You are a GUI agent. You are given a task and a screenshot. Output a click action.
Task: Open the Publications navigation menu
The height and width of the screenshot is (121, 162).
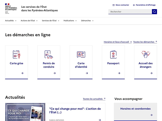click(x=70, y=21)
